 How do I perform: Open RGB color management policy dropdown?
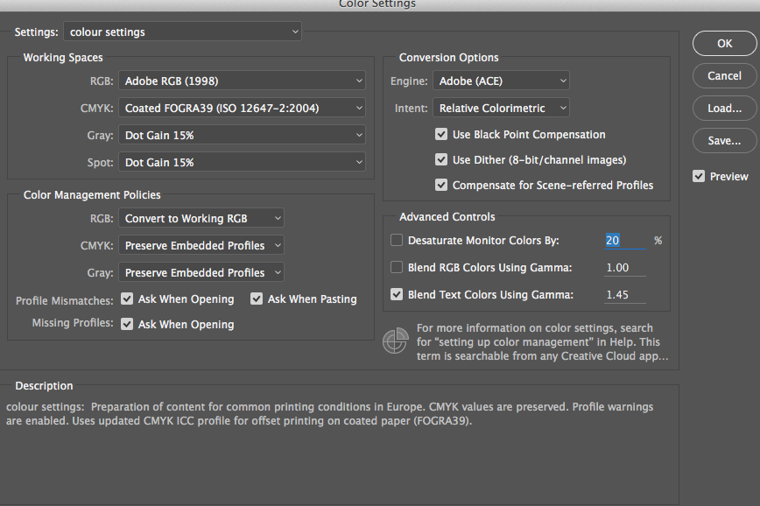click(x=201, y=218)
